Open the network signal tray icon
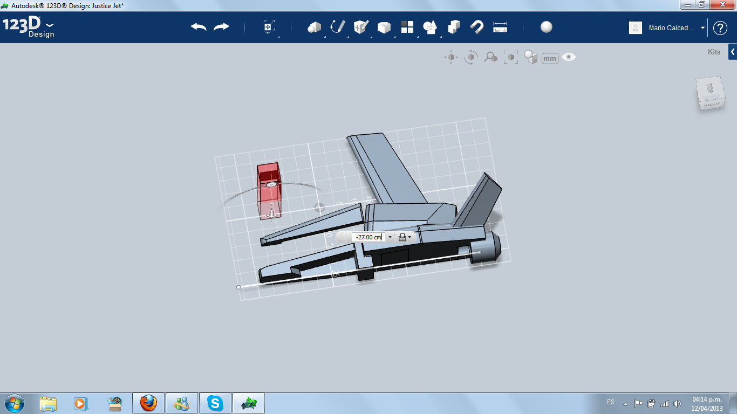737x414 pixels. click(665, 403)
